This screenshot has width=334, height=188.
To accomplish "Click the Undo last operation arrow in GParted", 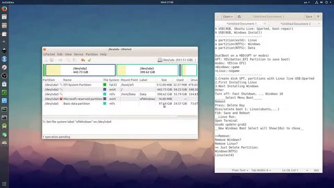I will 83,60.
